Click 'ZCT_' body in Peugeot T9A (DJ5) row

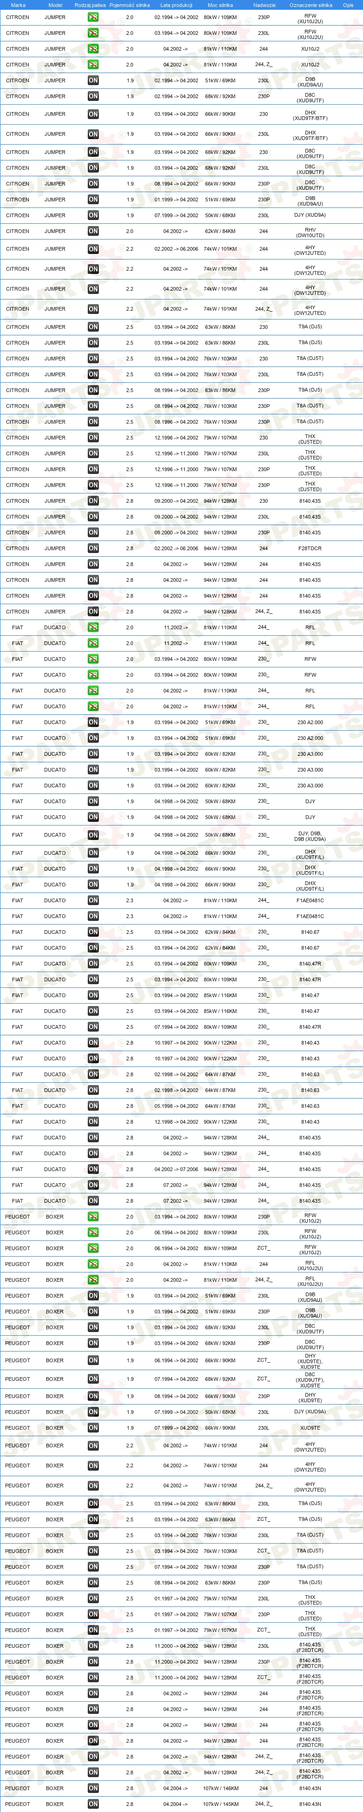pyautogui.click(x=263, y=1519)
